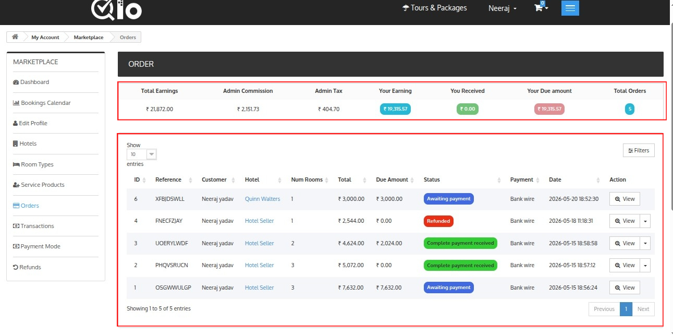Viewport: 673px width, 335px height.
Task: Expand action dropdown for order UOERYLWDF
Action: [645, 243]
